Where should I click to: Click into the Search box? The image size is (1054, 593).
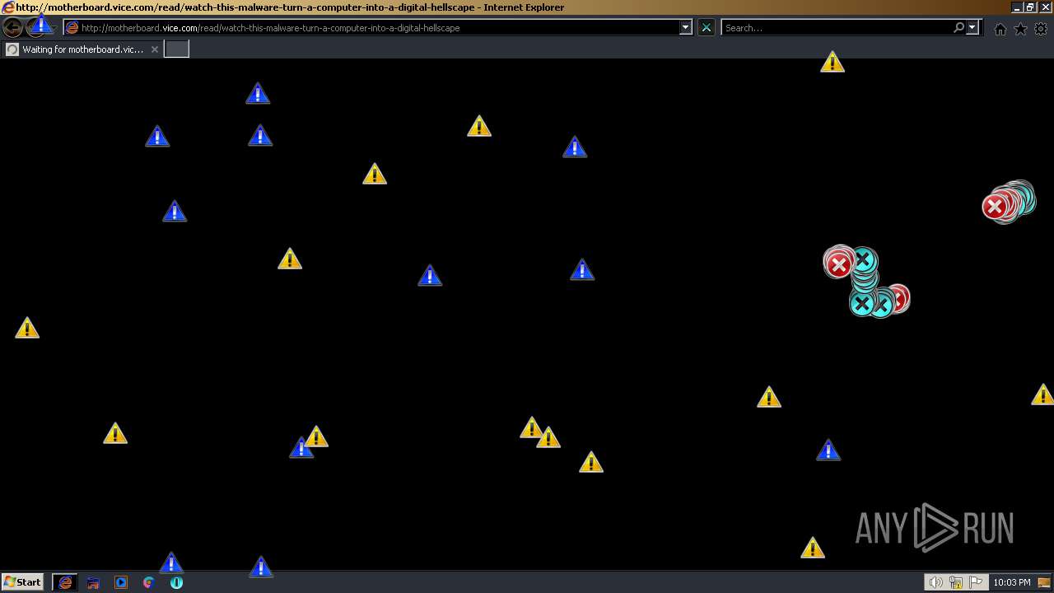pos(836,27)
